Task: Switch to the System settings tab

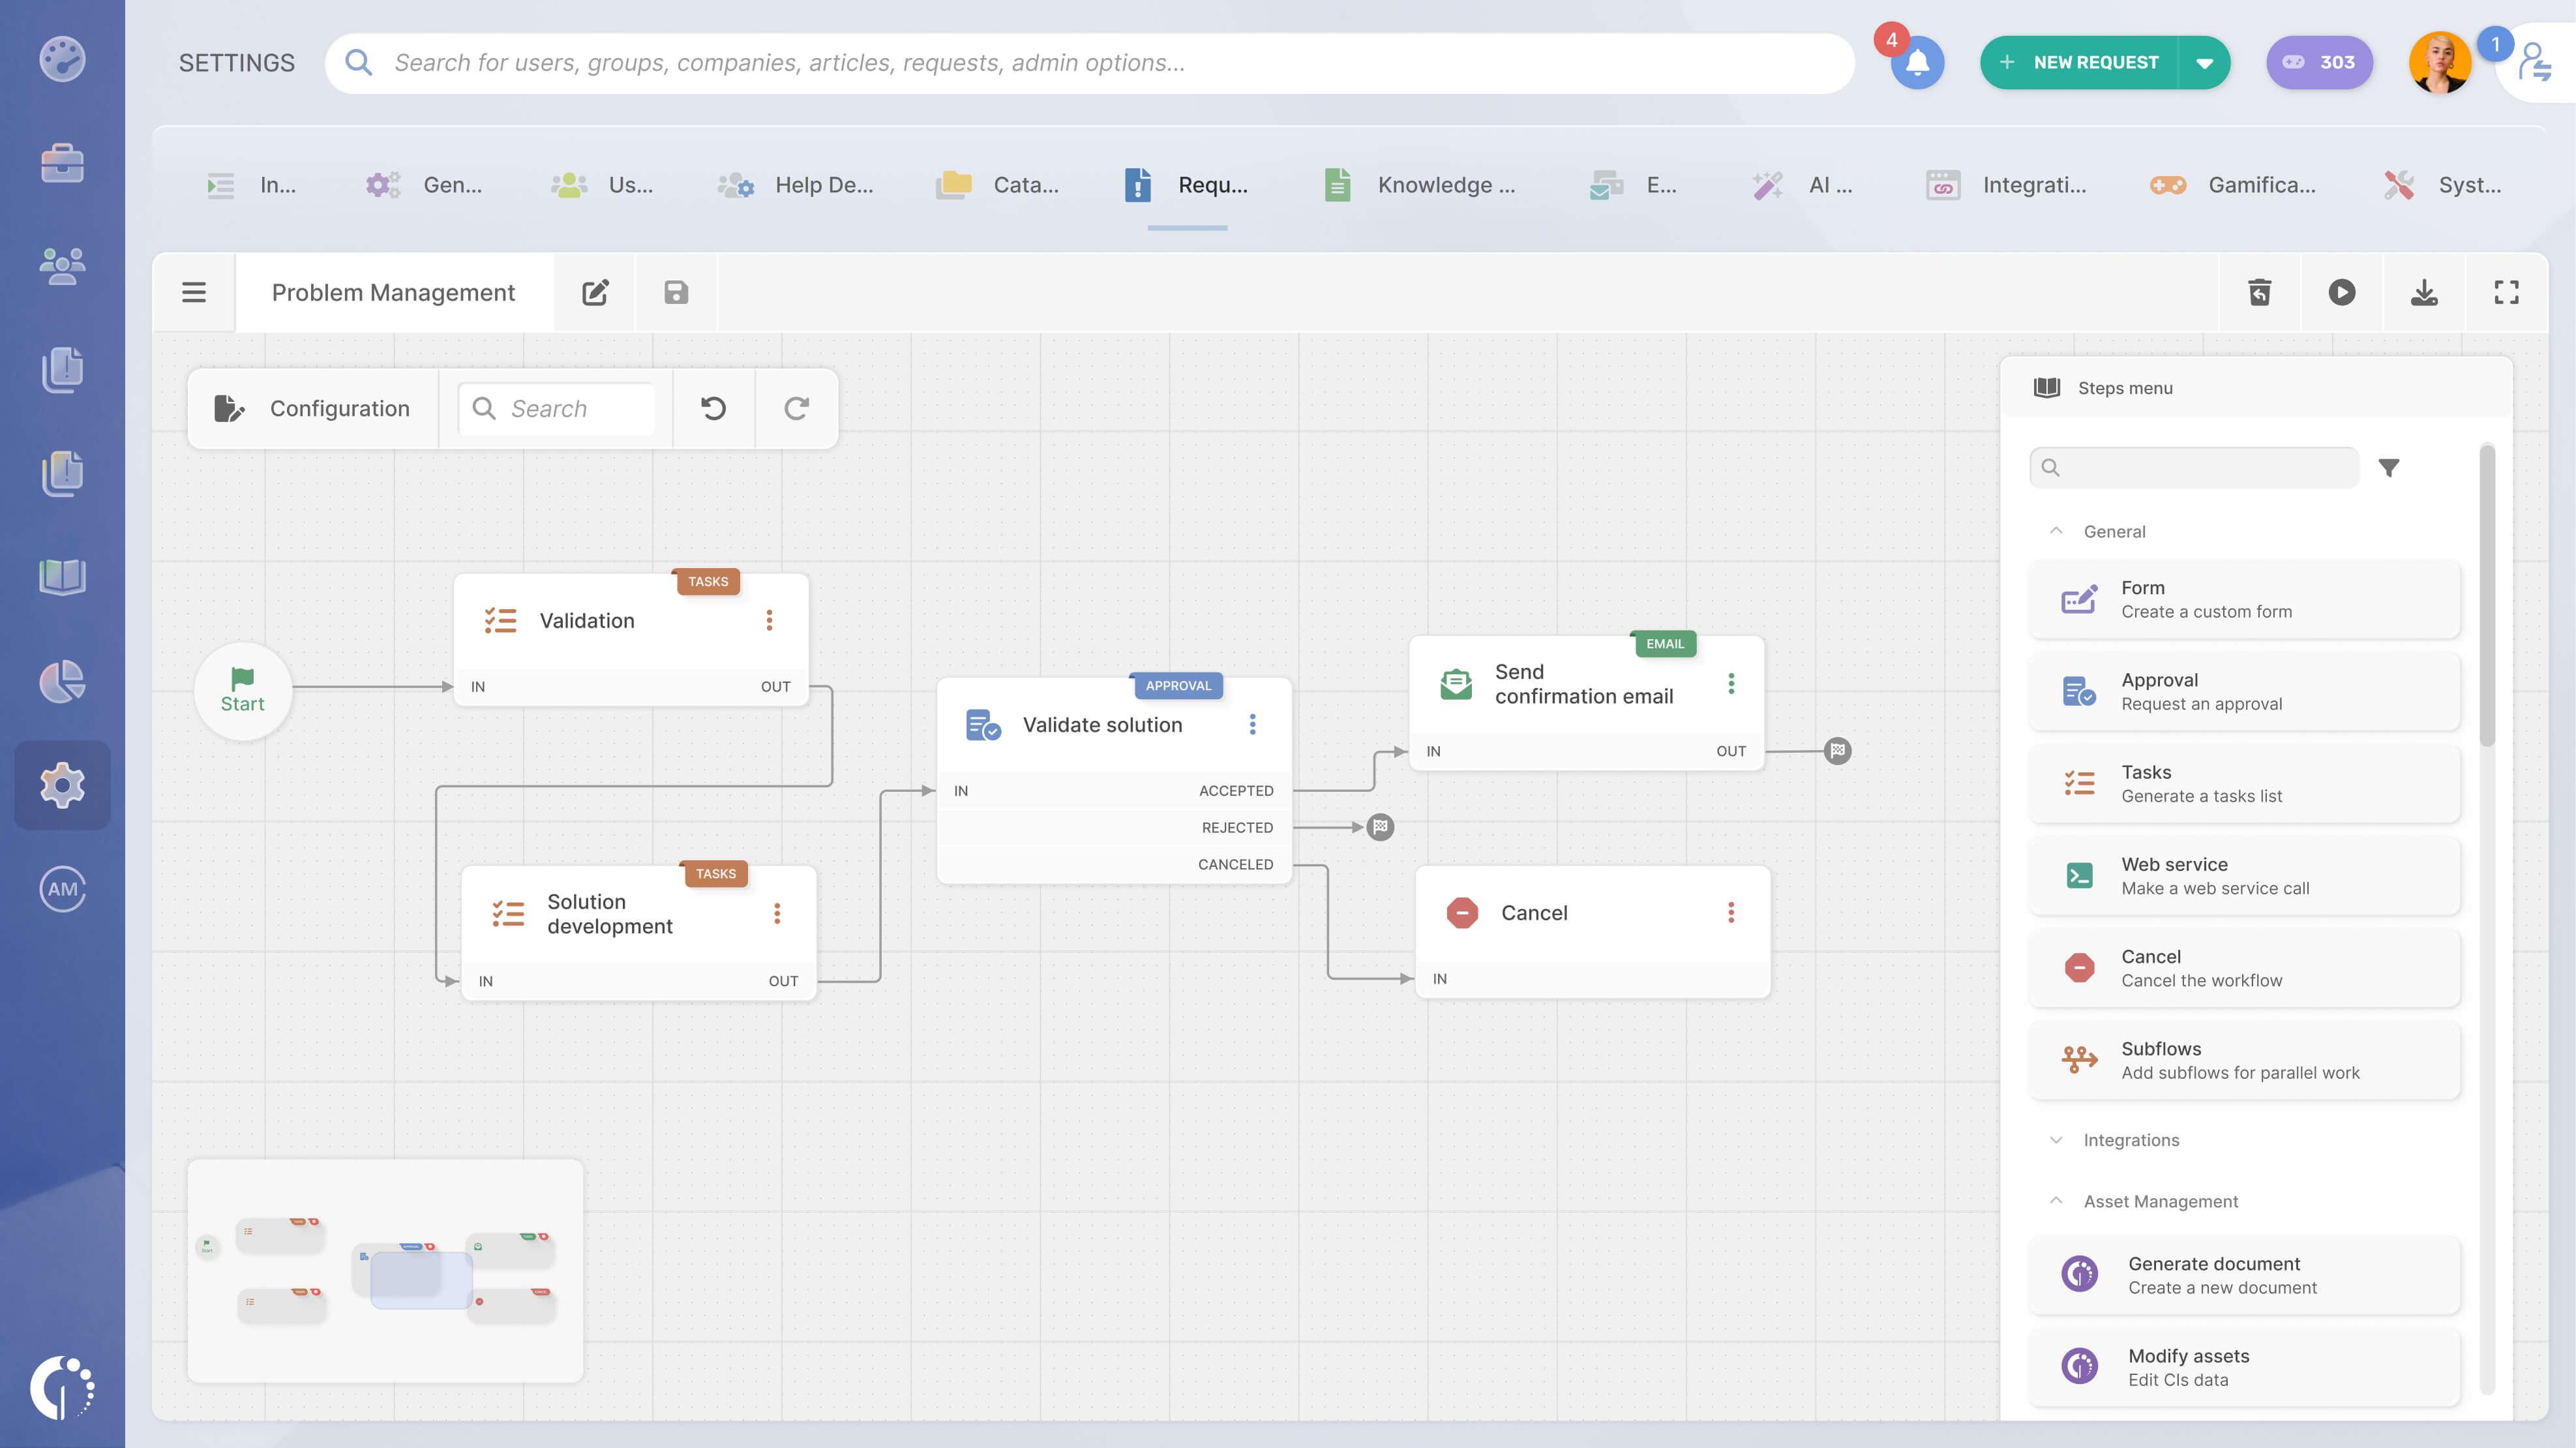Action: [x=2442, y=185]
